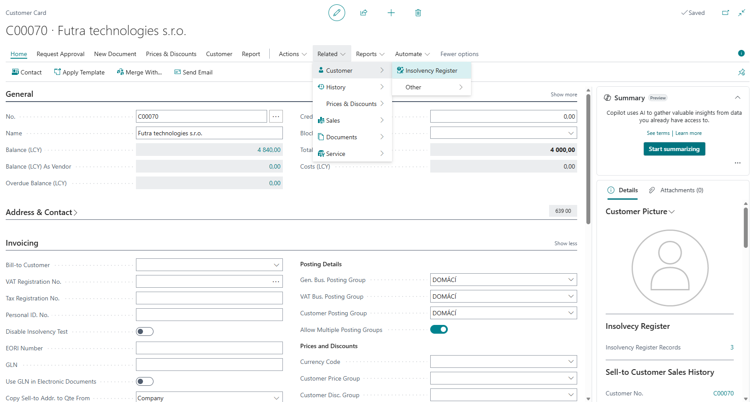
Task: Click the blue information icon
Action: (741, 53)
